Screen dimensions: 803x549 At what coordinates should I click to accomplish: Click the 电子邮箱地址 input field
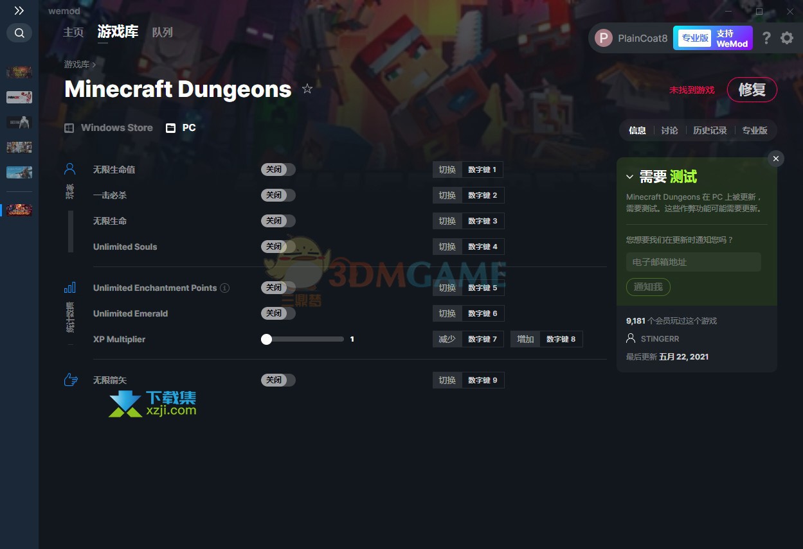click(x=694, y=262)
